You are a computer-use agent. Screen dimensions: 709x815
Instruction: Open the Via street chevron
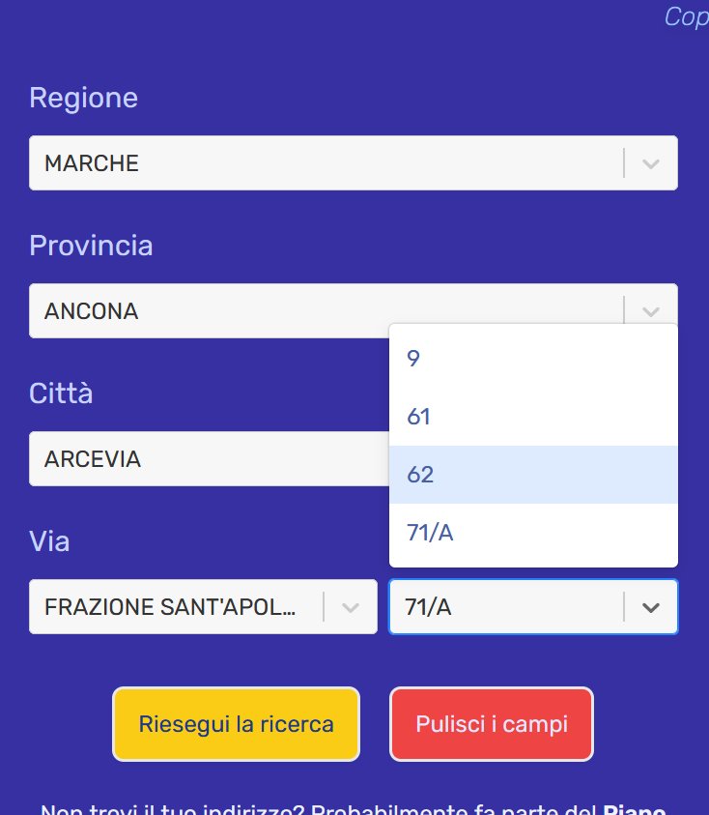point(351,607)
